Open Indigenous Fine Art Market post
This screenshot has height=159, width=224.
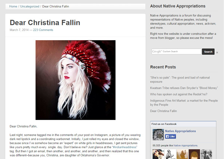(x=184, y=102)
